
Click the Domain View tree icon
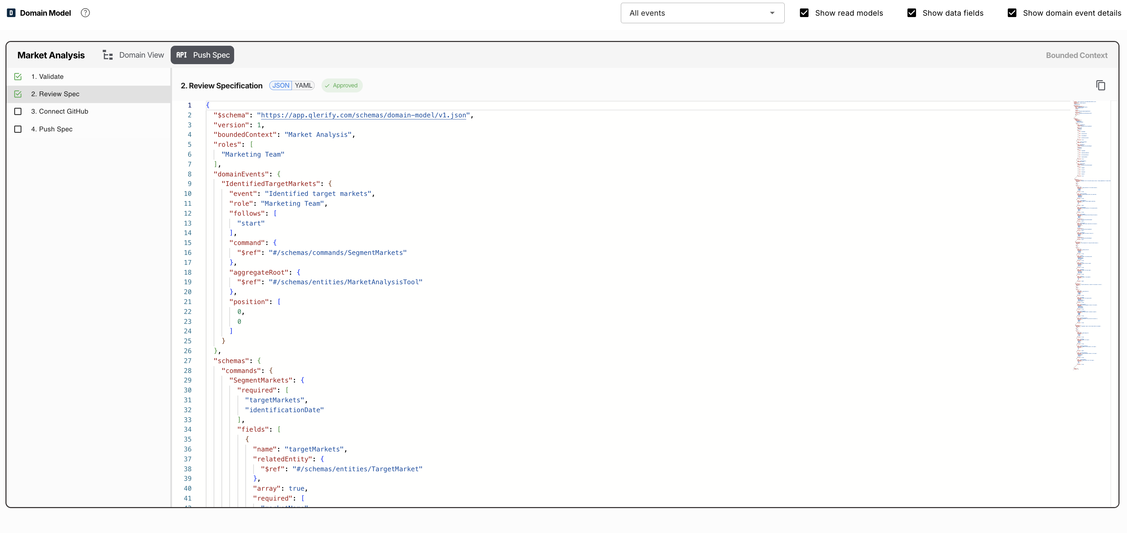(x=108, y=55)
